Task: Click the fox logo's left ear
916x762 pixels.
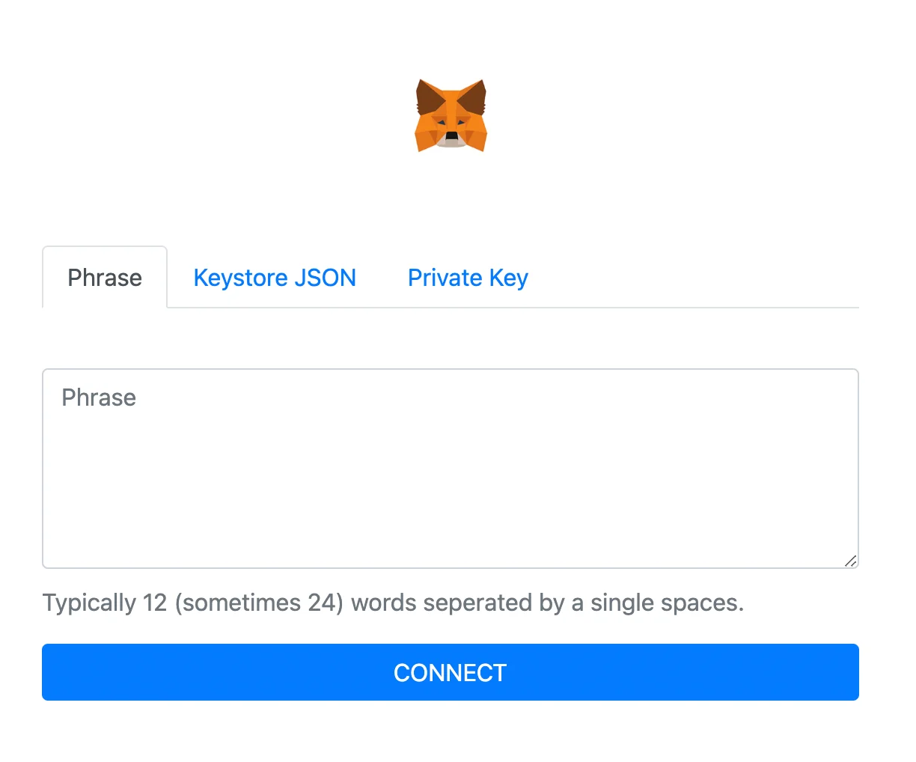Action: pyautogui.click(x=430, y=97)
